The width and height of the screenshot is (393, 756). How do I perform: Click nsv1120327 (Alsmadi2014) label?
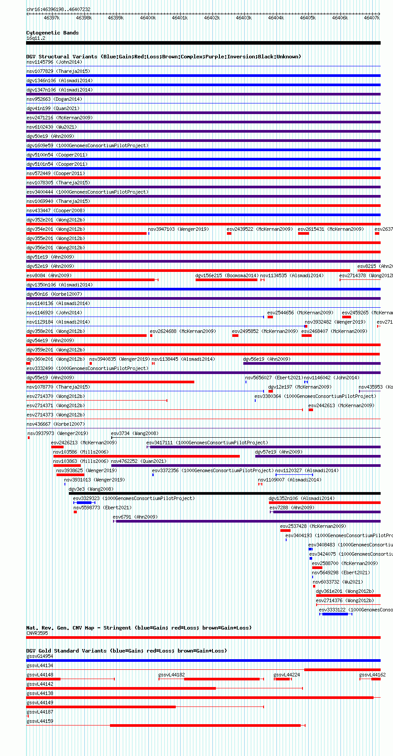click(x=307, y=470)
